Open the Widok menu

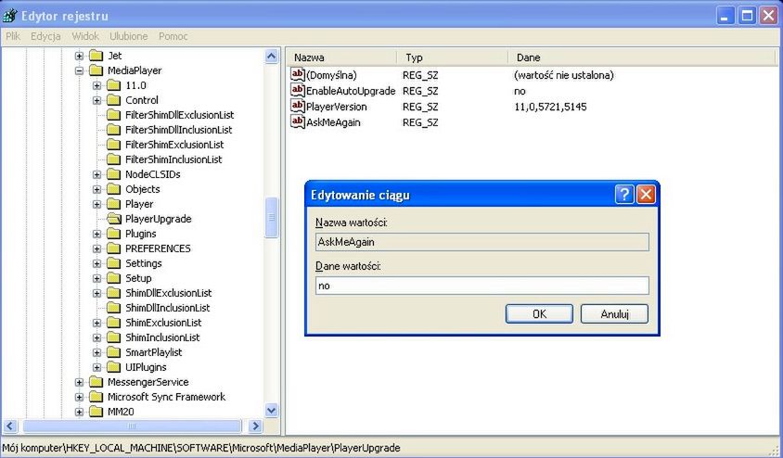coord(85,36)
